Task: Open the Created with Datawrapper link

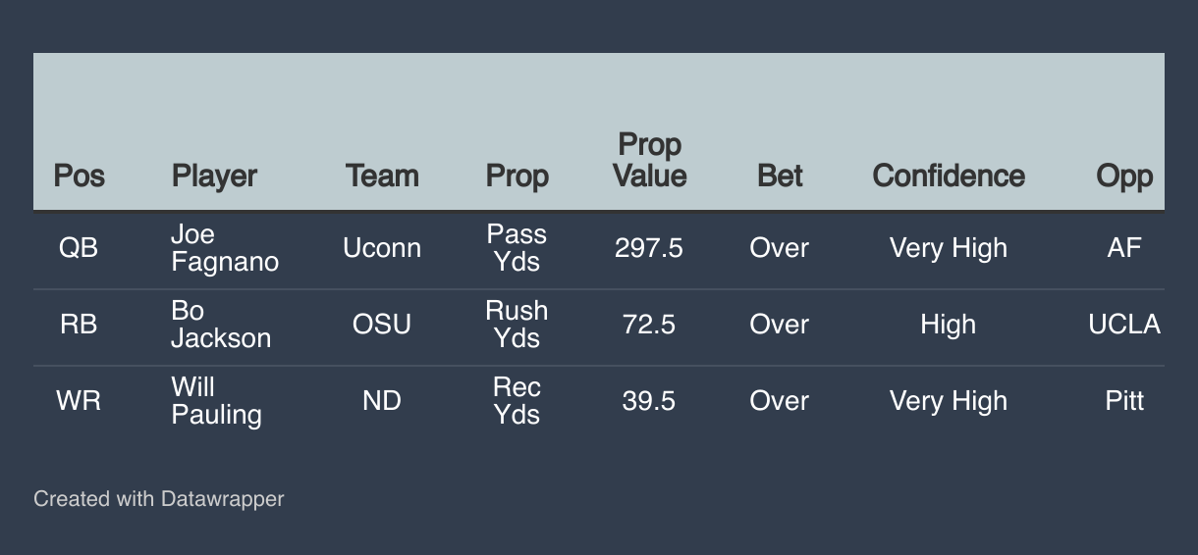Action: (x=159, y=499)
